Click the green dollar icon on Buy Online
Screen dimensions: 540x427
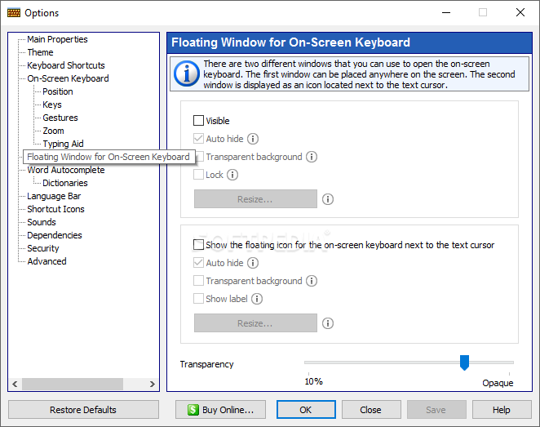click(193, 410)
